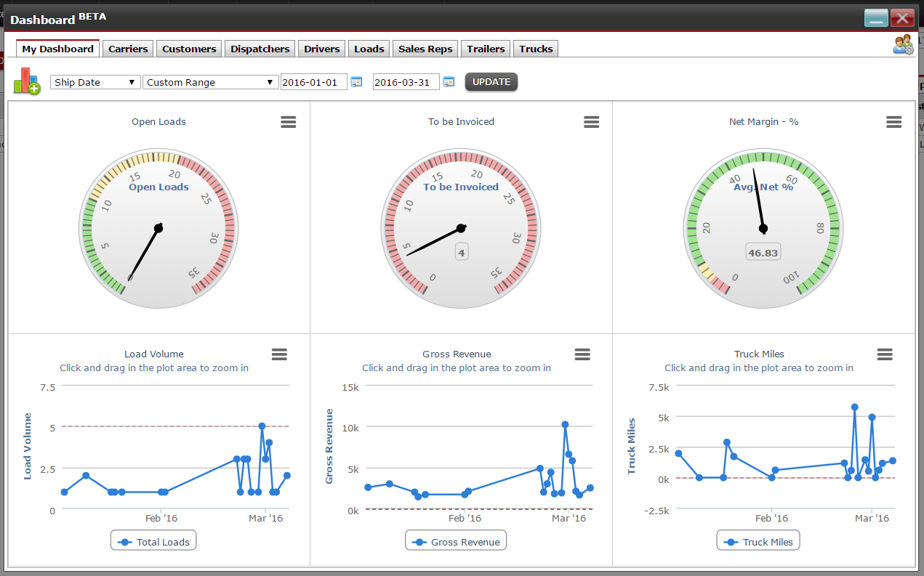924x576 pixels.
Task: Toggle the Truck Miles legend series
Action: 759,542
